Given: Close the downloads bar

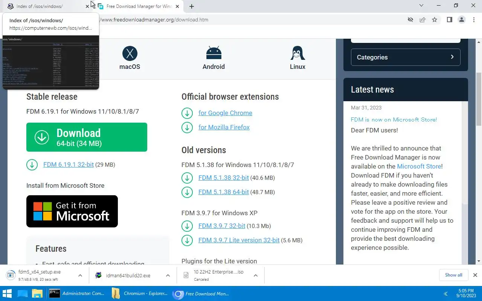Looking at the screenshot, I should pyautogui.click(x=475, y=275).
